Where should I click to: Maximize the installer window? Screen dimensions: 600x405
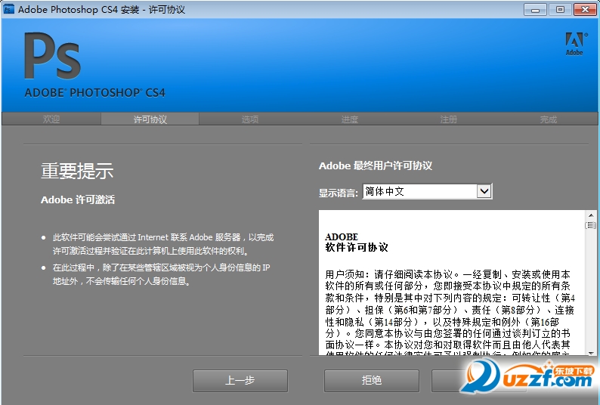(560, 9)
